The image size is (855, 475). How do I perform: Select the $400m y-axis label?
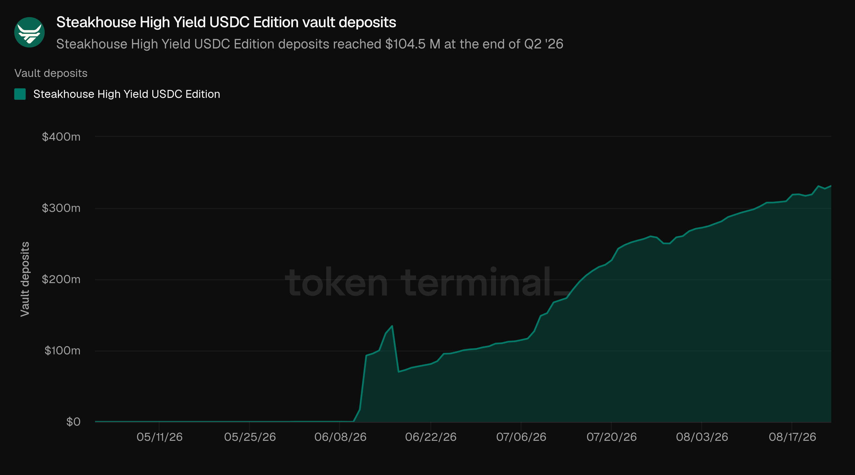(61, 137)
